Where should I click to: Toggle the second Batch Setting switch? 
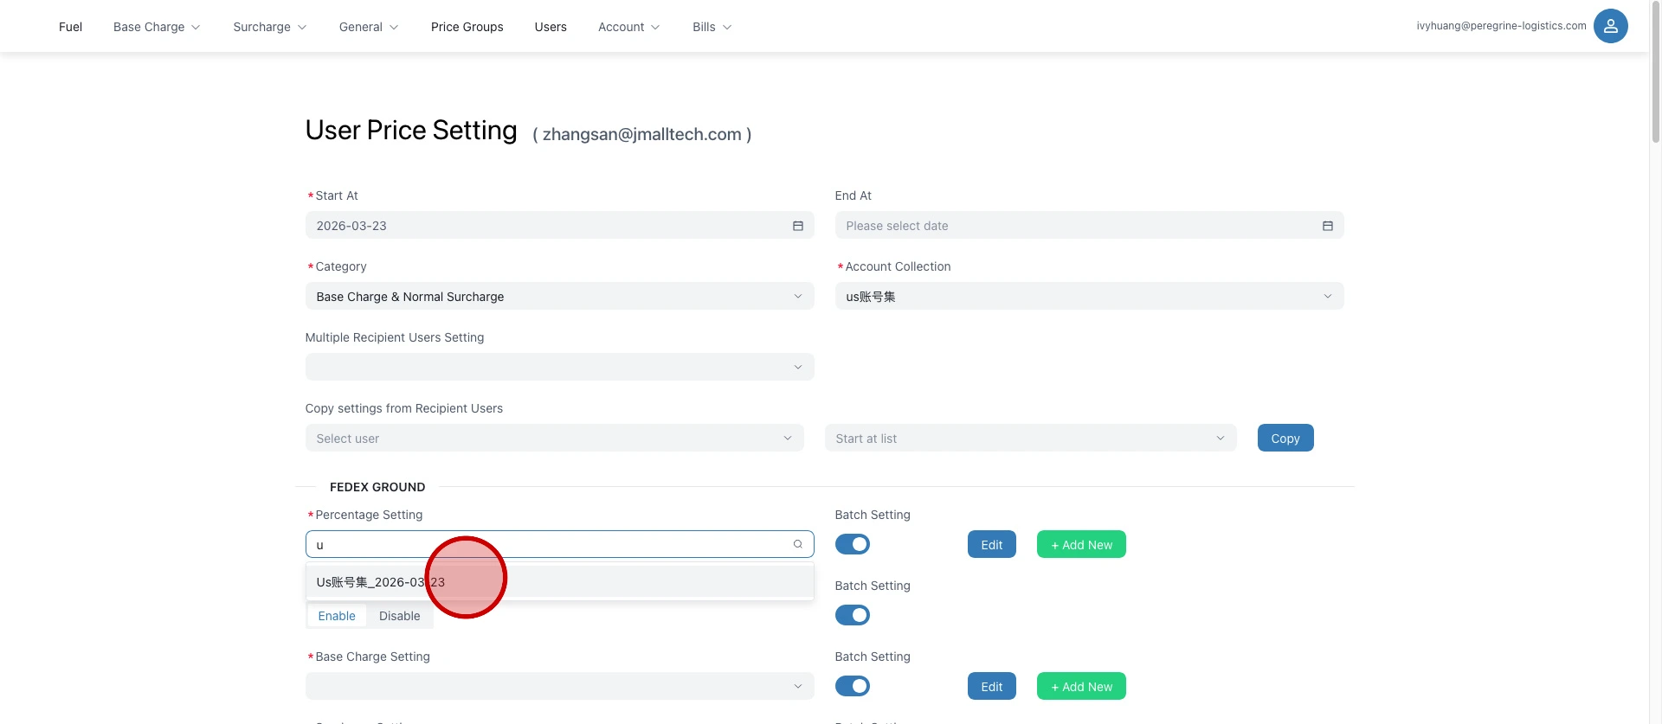coord(853,615)
